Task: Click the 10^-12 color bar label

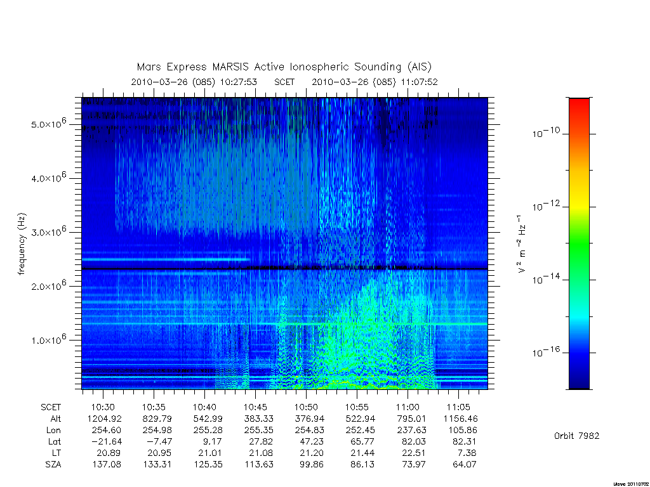Action: pyautogui.click(x=546, y=205)
